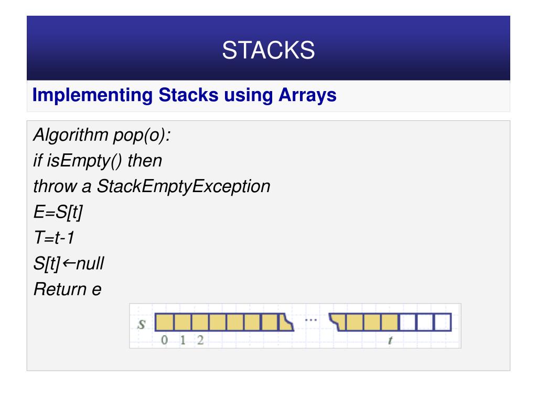Select array cell at index 1
The image size is (537, 402).
click(182, 322)
